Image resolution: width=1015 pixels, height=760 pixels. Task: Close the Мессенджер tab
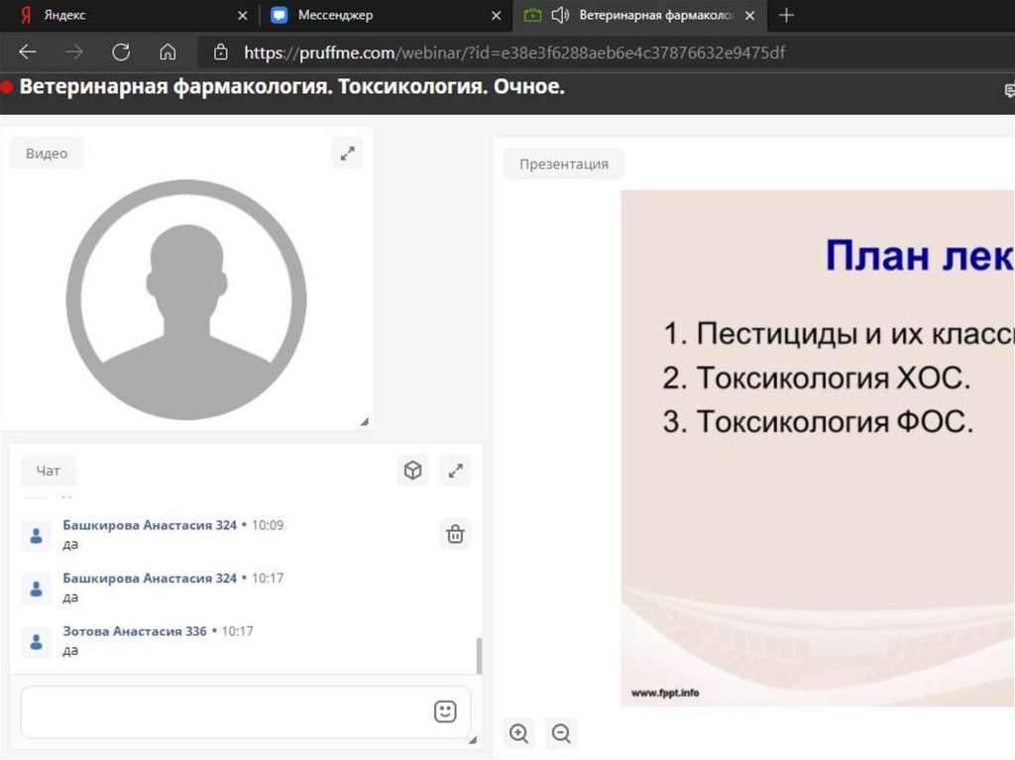click(497, 16)
